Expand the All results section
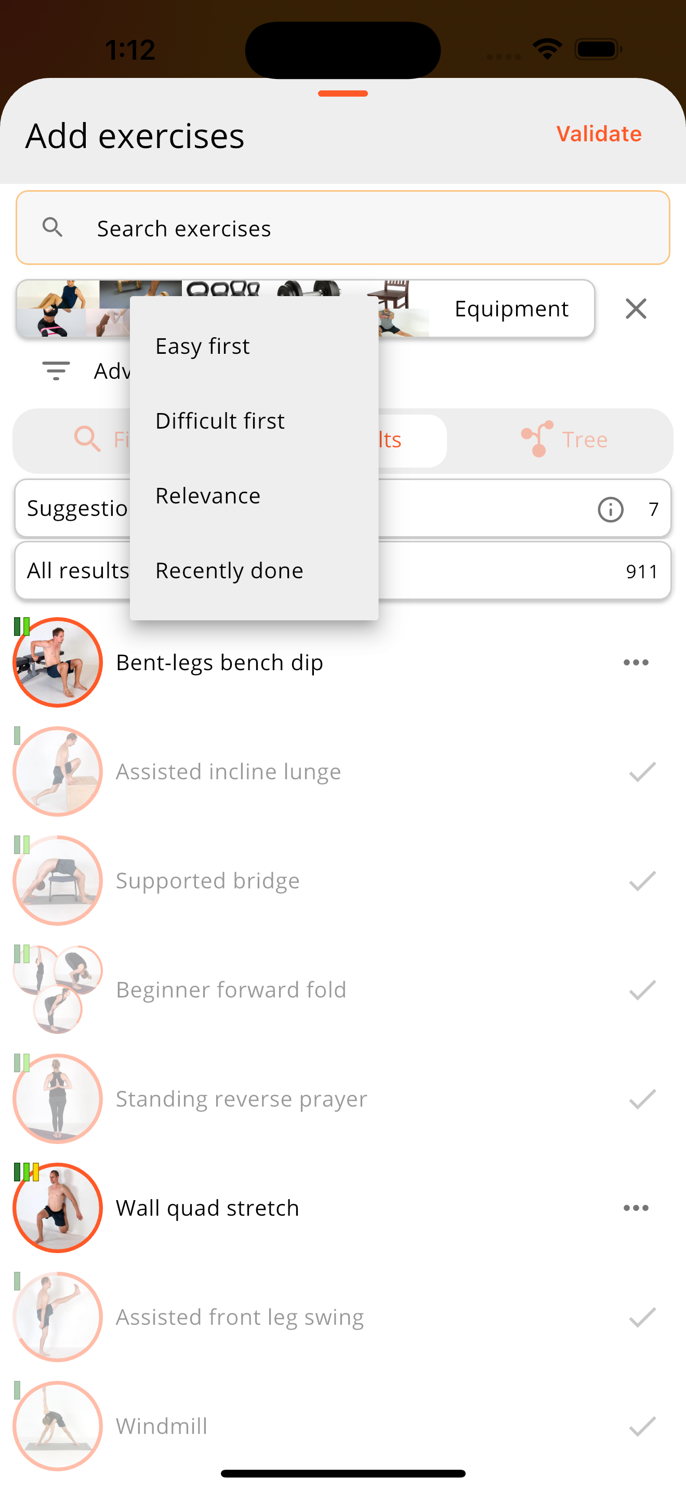Image resolution: width=686 pixels, height=1490 pixels. 342,571
